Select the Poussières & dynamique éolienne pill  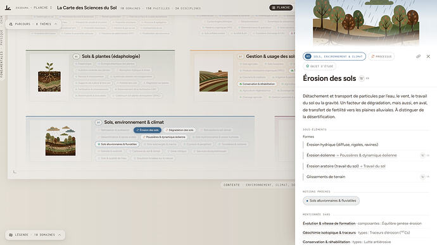(164, 137)
